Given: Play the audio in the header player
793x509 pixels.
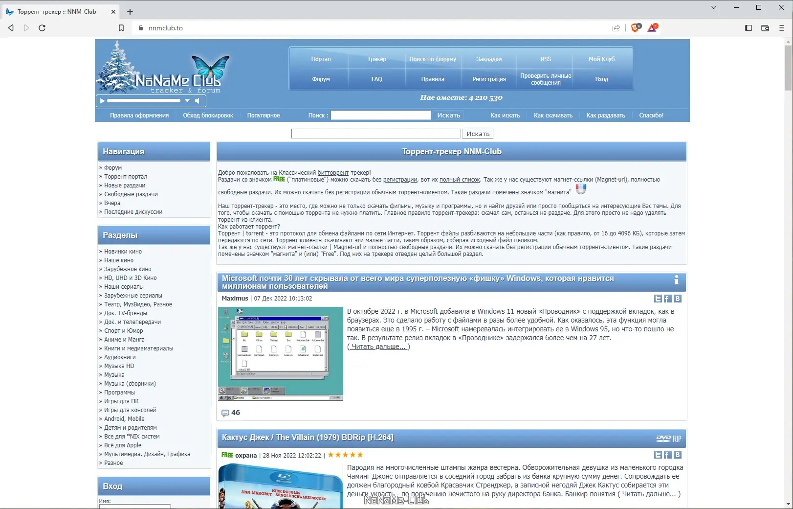Looking at the screenshot, I should click(x=102, y=101).
